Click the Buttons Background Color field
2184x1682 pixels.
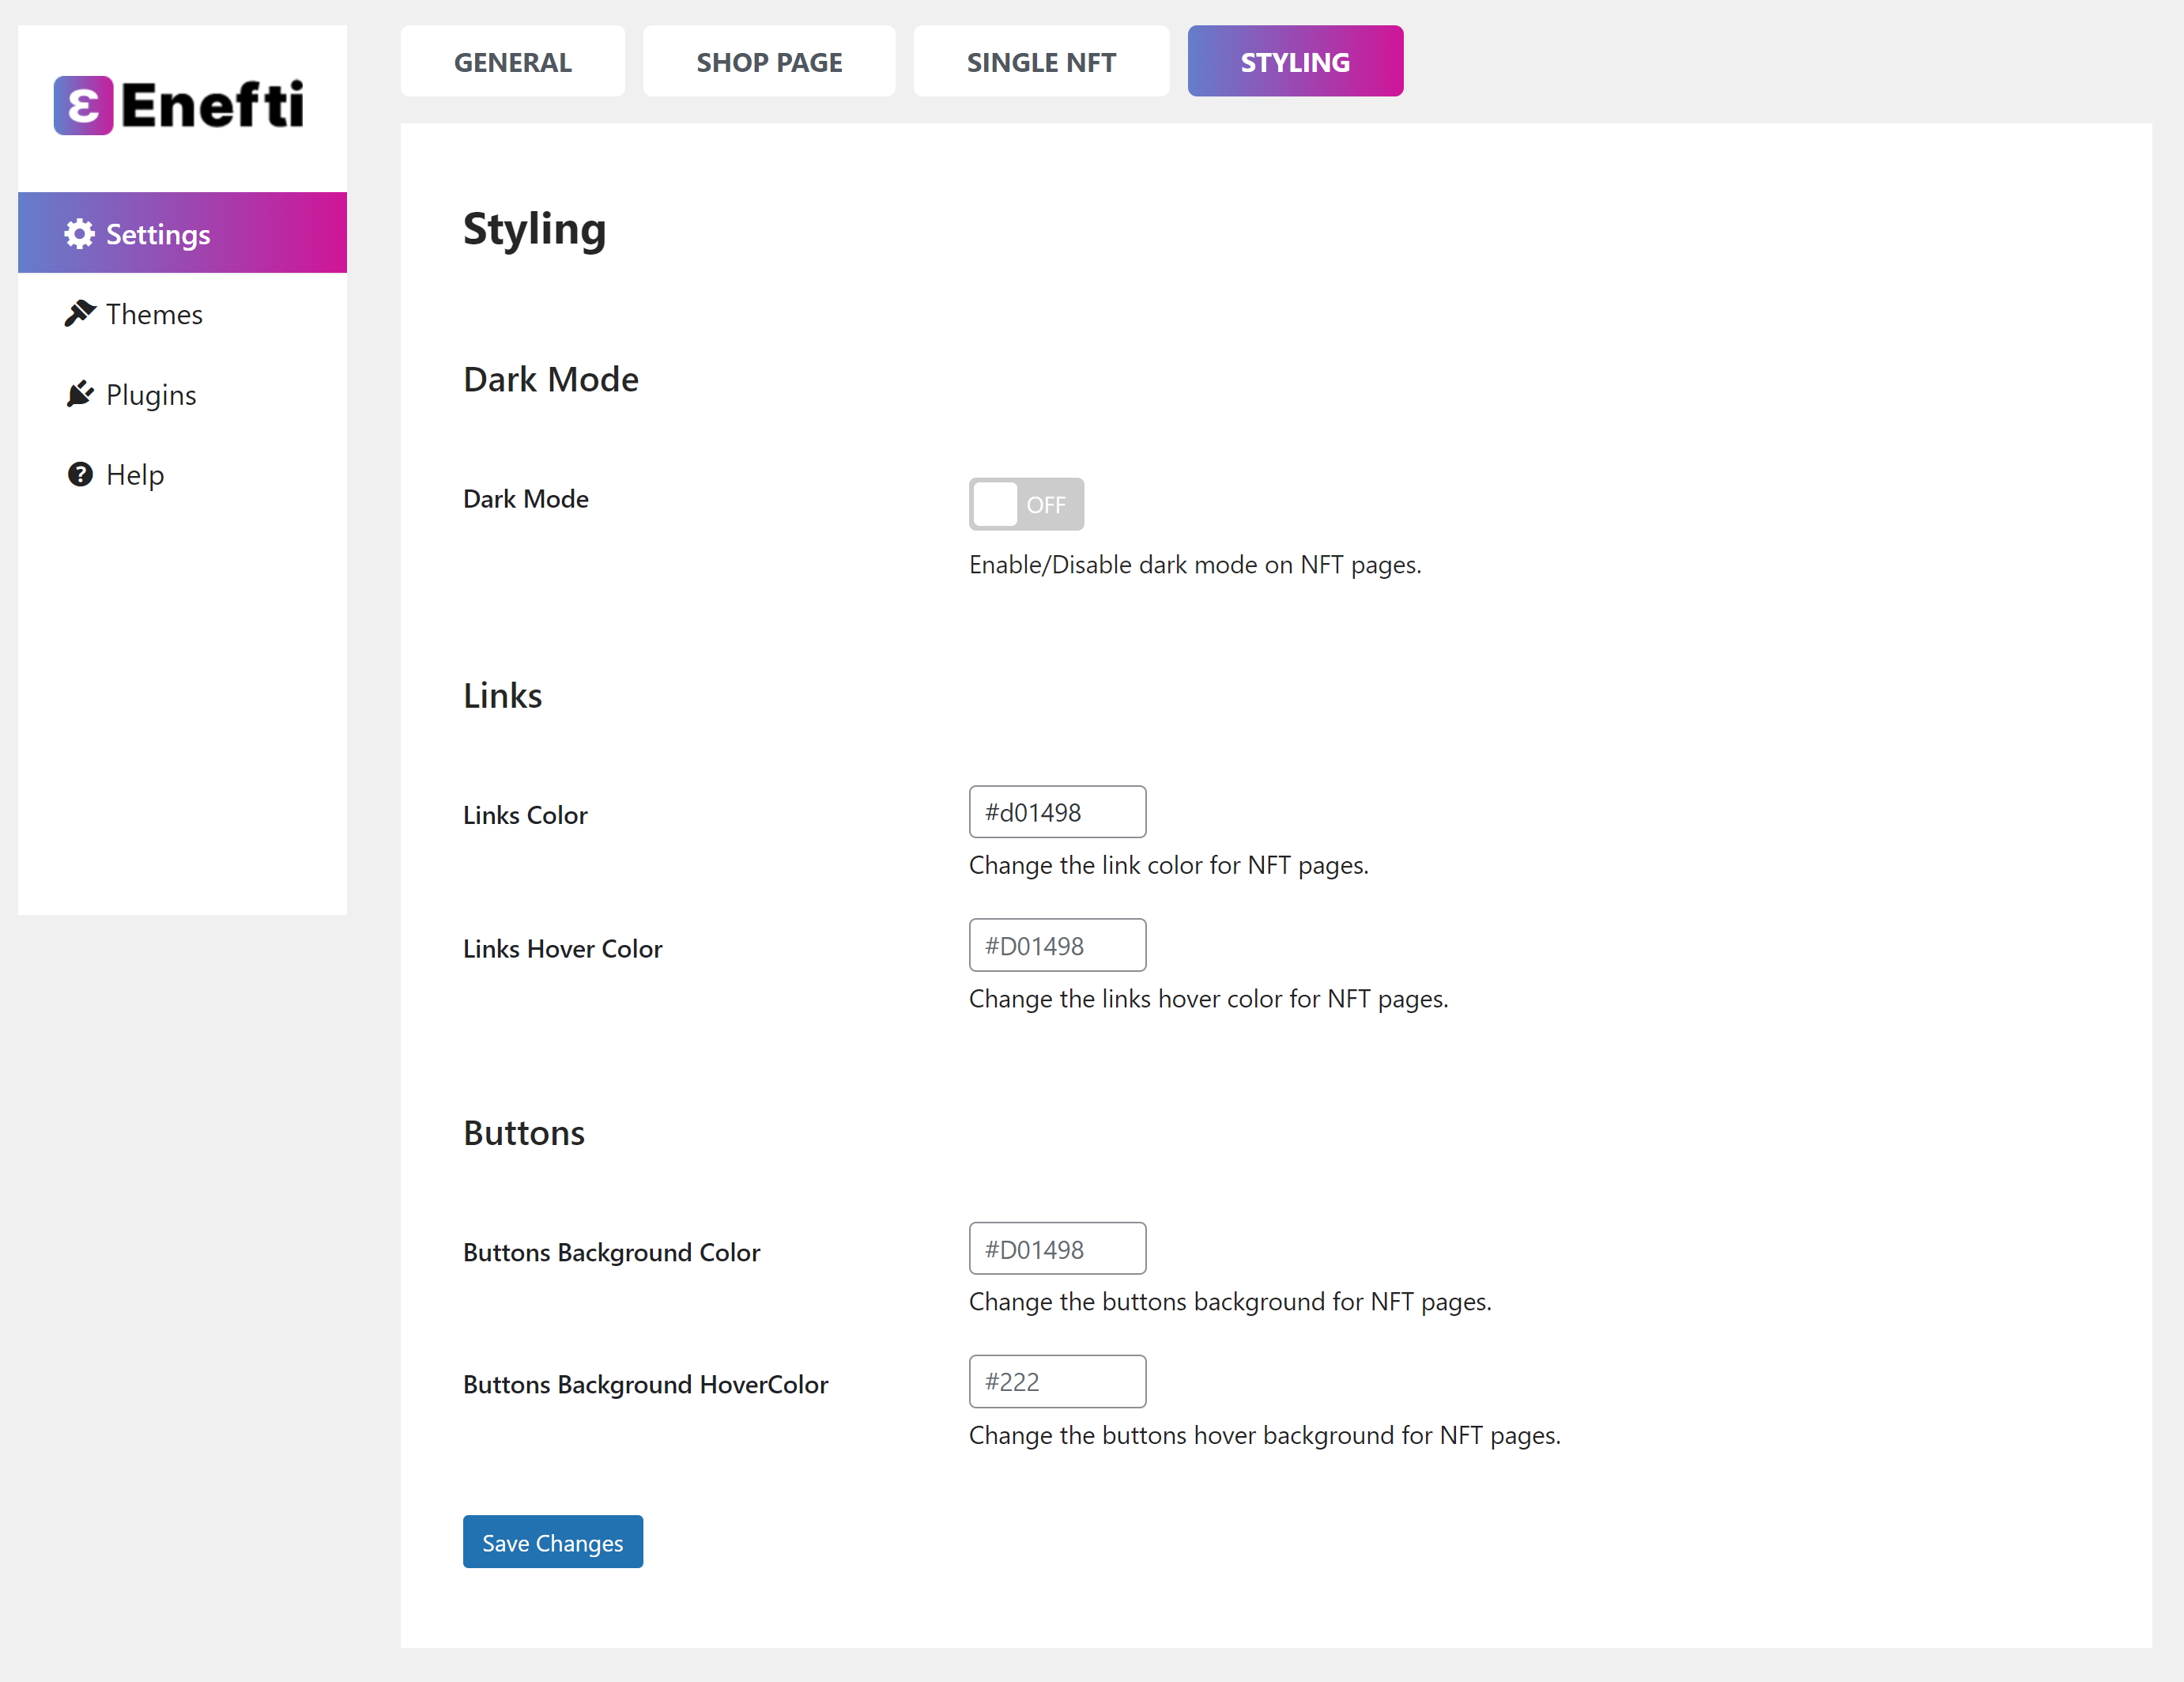click(x=1056, y=1249)
